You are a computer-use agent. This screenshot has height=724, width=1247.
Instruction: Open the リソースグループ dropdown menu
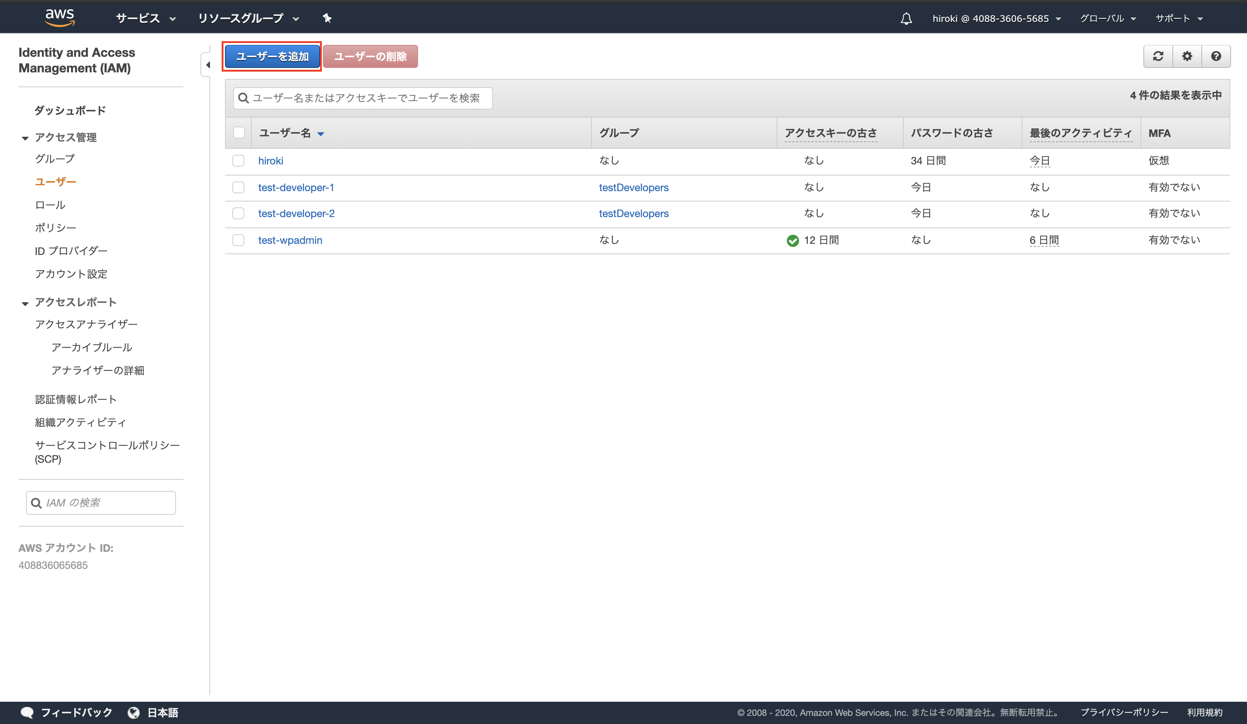click(x=249, y=18)
